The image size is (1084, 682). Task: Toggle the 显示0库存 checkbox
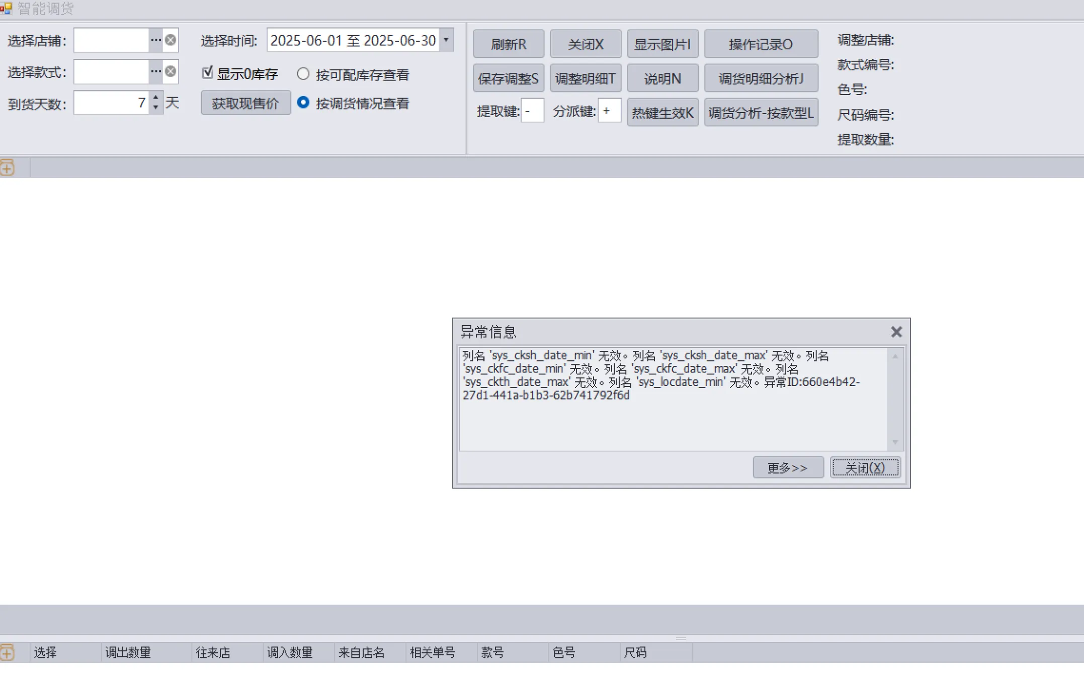click(208, 73)
